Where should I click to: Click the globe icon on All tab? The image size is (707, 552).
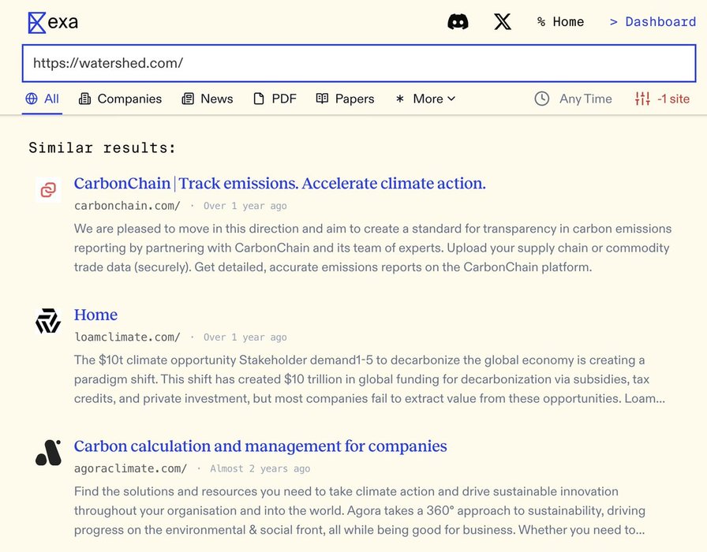tap(32, 99)
